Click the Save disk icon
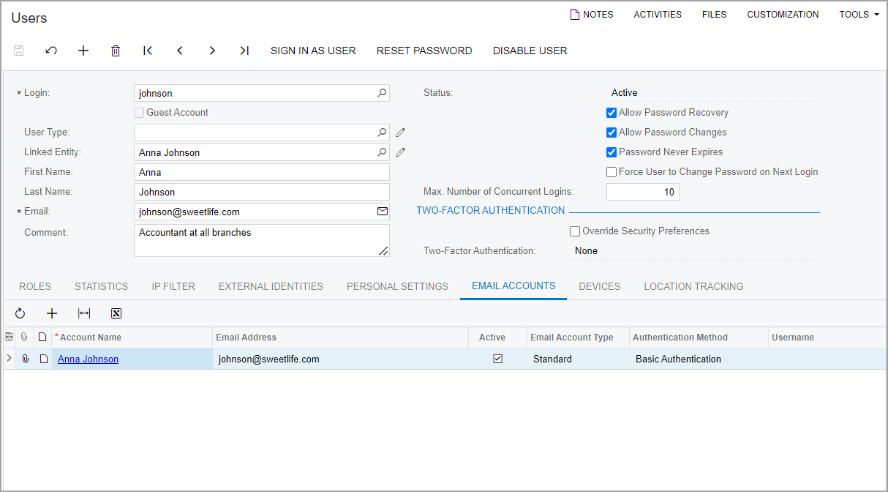 [19, 51]
